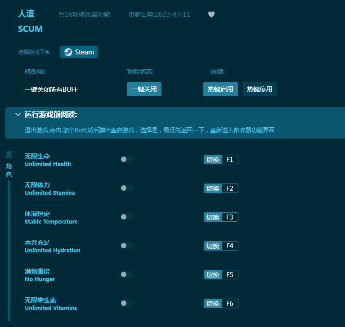The width and height of the screenshot is (345, 327).
Task: Click the 无限生命 label
Action: point(37,156)
